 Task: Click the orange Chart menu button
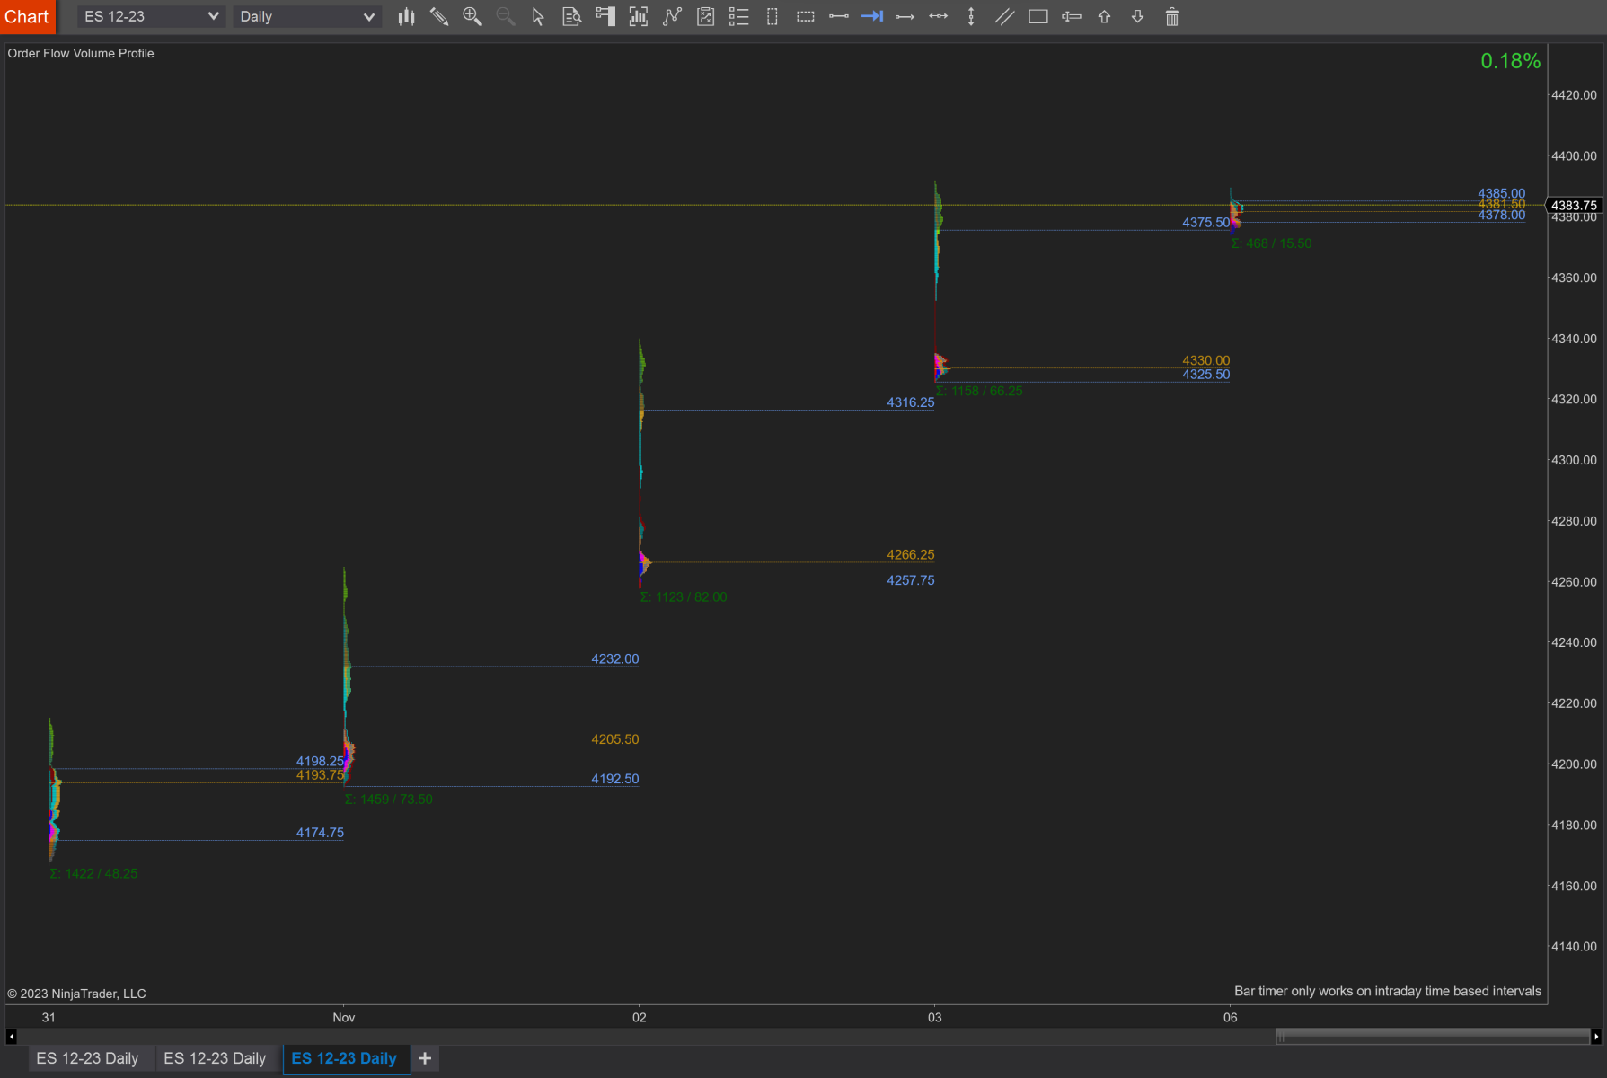pos(27,16)
